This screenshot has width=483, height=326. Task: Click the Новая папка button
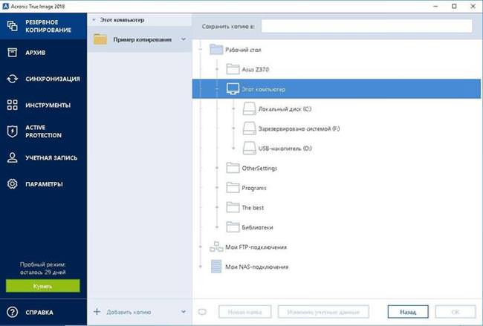pyautogui.click(x=245, y=312)
